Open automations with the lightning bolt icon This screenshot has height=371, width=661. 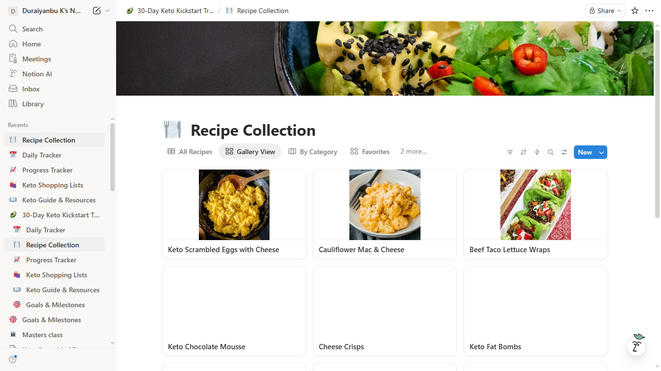tap(537, 152)
